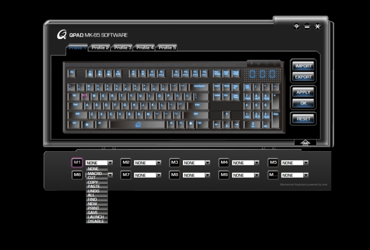
Task: Click the M6 dropdown arrow
Action: [110, 175]
